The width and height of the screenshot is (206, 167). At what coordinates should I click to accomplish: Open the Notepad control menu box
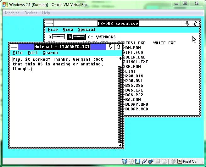pos(14,47)
